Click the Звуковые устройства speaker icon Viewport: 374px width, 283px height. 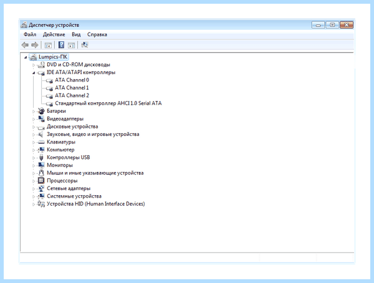41,135
